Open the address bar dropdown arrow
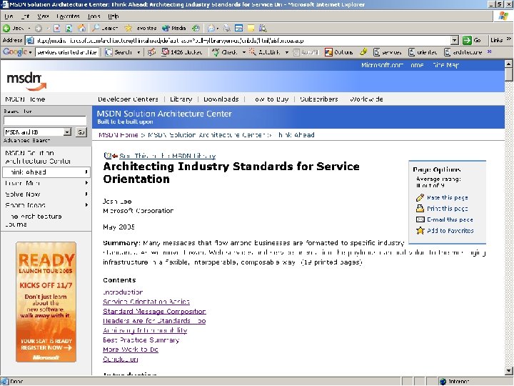Image resolution: width=514 pixels, height=386 pixels. click(454, 40)
